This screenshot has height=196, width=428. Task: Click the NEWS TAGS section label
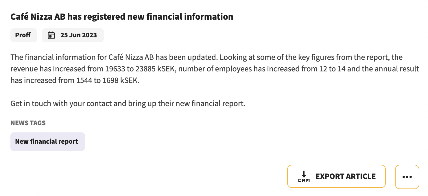[x=28, y=123]
